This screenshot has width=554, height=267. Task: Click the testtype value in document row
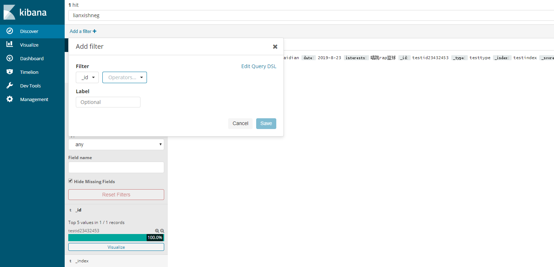coord(480,58)
